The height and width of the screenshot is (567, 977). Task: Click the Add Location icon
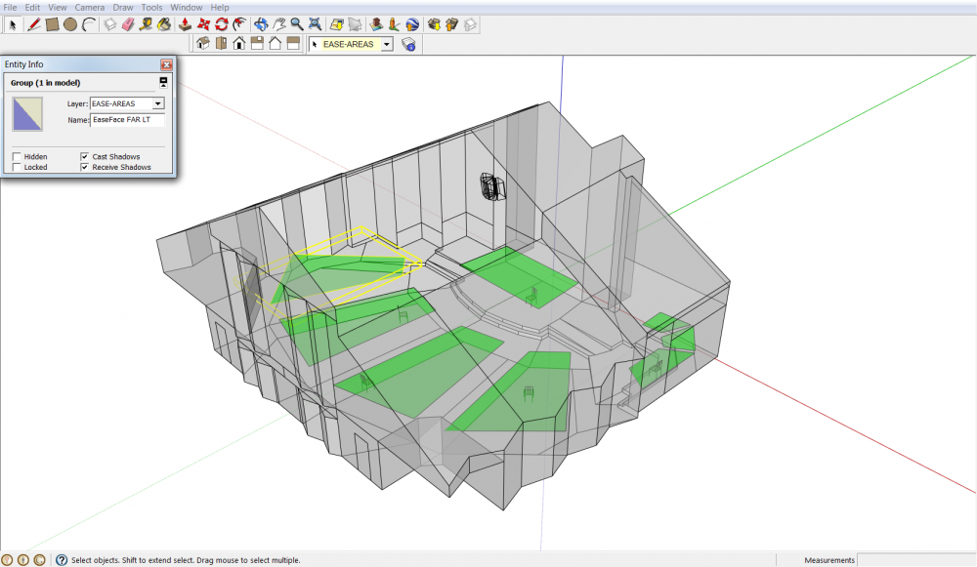point(337,25)
